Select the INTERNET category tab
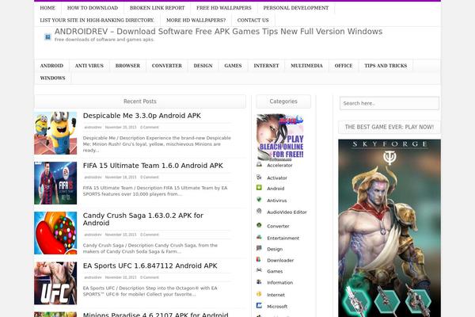Viewport: 475px width, 317px height. [x=266, y=66]
